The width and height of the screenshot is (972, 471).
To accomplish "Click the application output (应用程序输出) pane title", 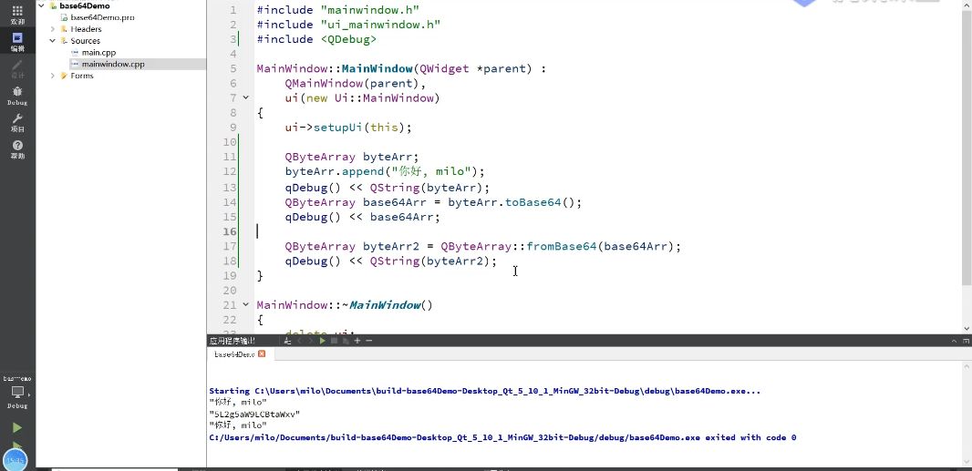I will coord(233,341).
